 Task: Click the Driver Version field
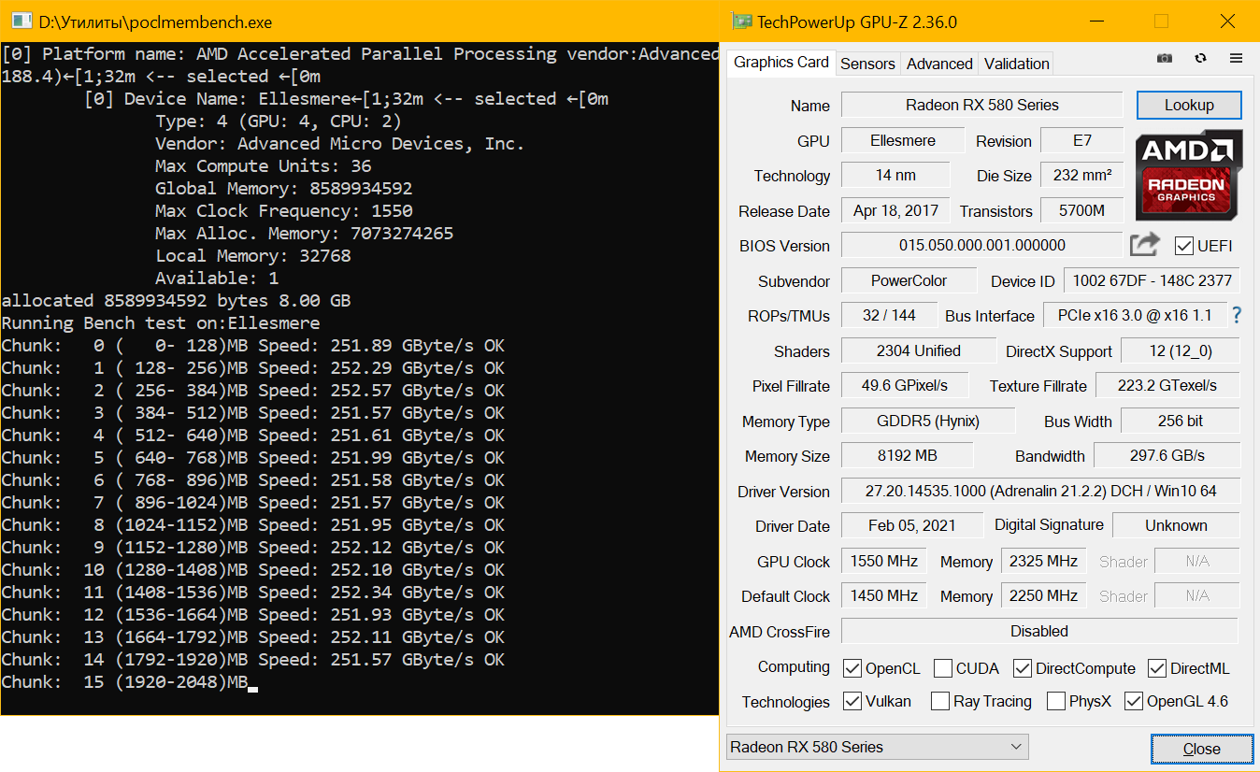point(1040,491)
